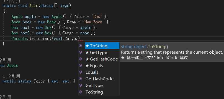This screenshot has width=224, height=99.
Task: Click the Color property name in Apple class
Action: click(39, 81)
